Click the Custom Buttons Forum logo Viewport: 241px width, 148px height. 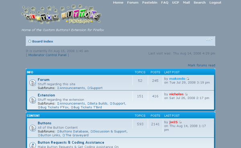pos(61,14)
